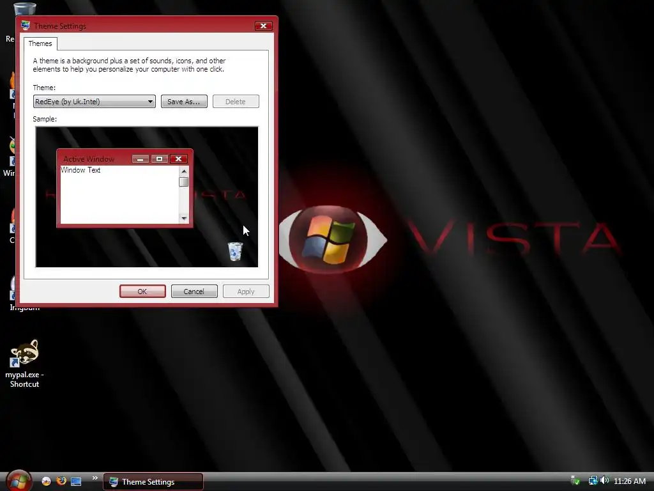Click the sample Active Window close button

click(179, 159)
